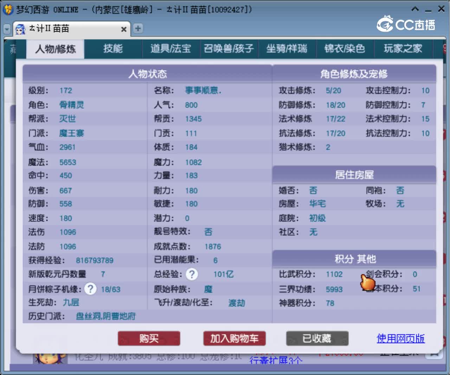Select the 帮贡 value 1345
Image resolution: width=450 pixels, height=375 pixels.
[193, 119]
